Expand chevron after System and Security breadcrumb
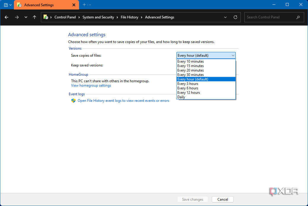Image resolution: width=308 pixels, height=206 pixels. [117, 17]
